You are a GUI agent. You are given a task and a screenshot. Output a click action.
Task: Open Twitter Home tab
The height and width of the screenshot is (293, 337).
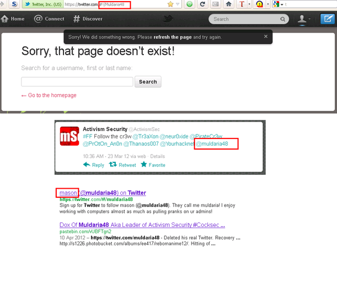coord(12,19)
